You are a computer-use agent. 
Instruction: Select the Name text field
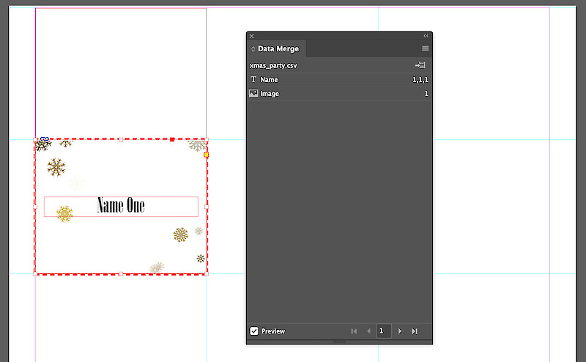pyautogui.click(x=339, y=80)
